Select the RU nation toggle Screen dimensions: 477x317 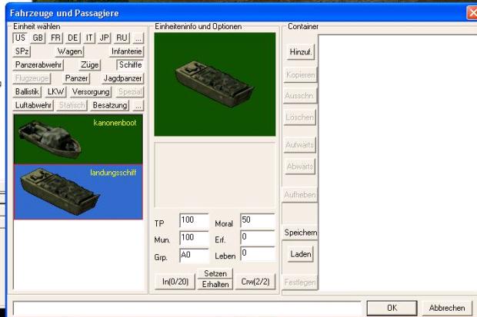122,38
